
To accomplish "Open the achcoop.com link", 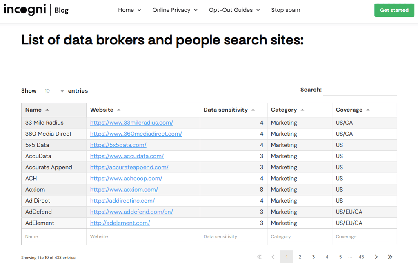I will pyautogui.click(x=126, y=179).
